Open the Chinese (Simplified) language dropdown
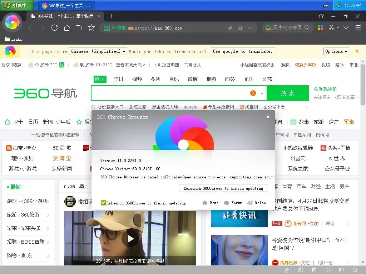The height and width of the screenshot is (274, 366). pos(98,51)
